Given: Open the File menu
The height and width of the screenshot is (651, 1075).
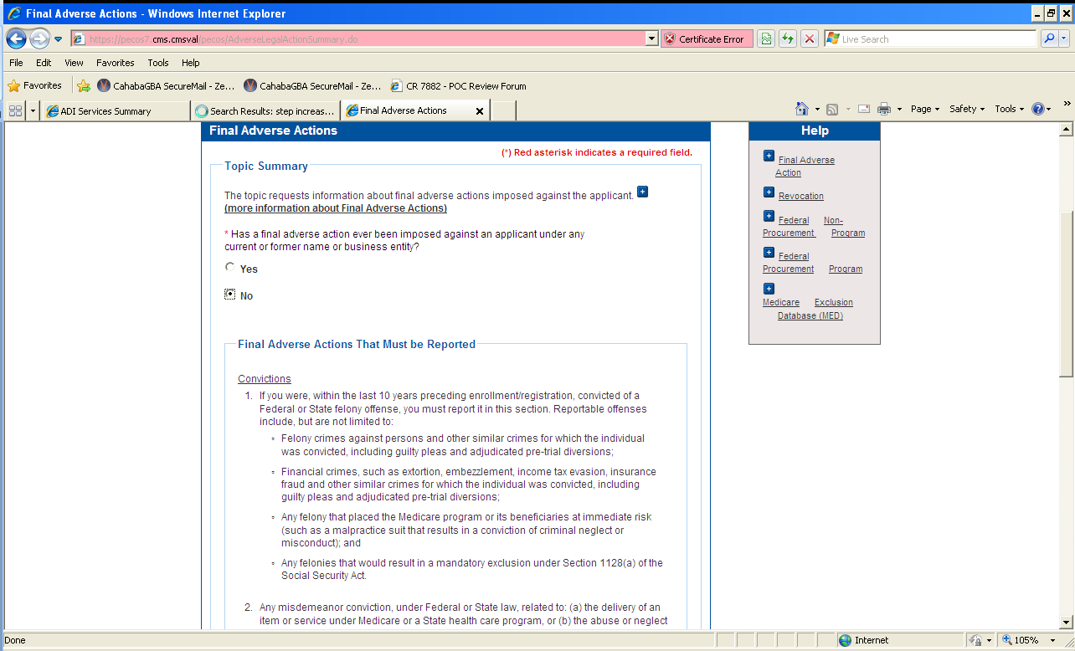Looking at the screenshot, I should tap(16, 63).
